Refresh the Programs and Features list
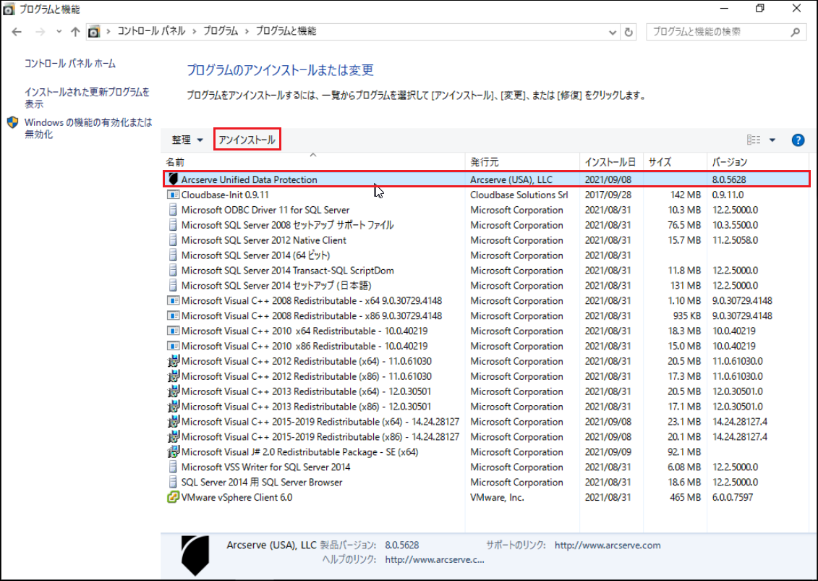Image resolution: width=818 pixels, height=581 pixels. tap(629, 33)
